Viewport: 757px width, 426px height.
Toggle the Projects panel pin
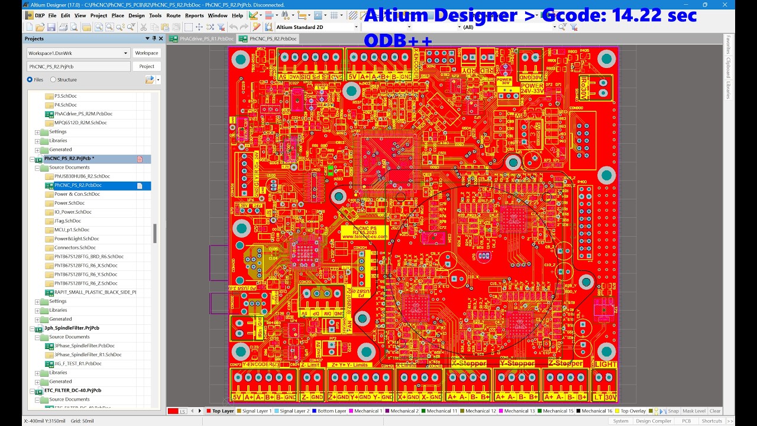tap(154, 38)
